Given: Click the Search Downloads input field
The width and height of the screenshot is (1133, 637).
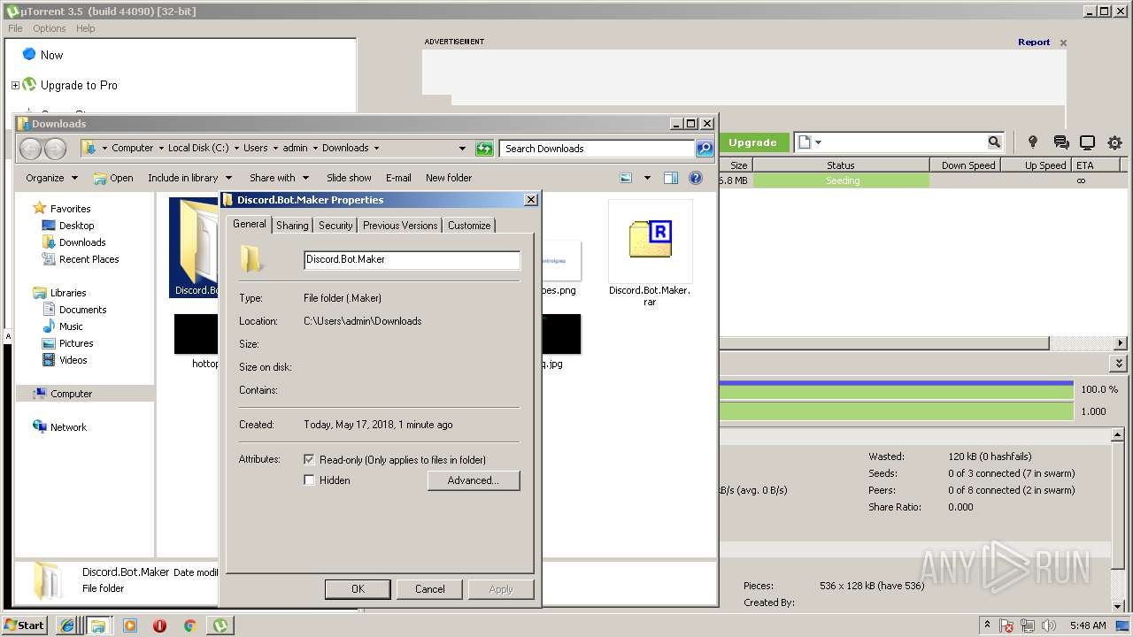Looking at the screenshot, I should click(597, 149).
